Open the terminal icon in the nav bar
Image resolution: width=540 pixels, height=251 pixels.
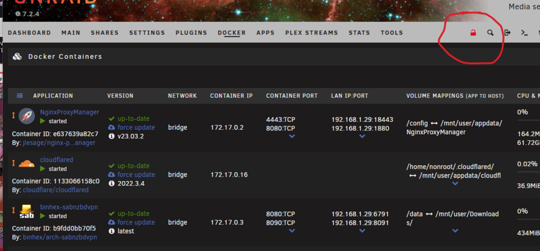524,33
